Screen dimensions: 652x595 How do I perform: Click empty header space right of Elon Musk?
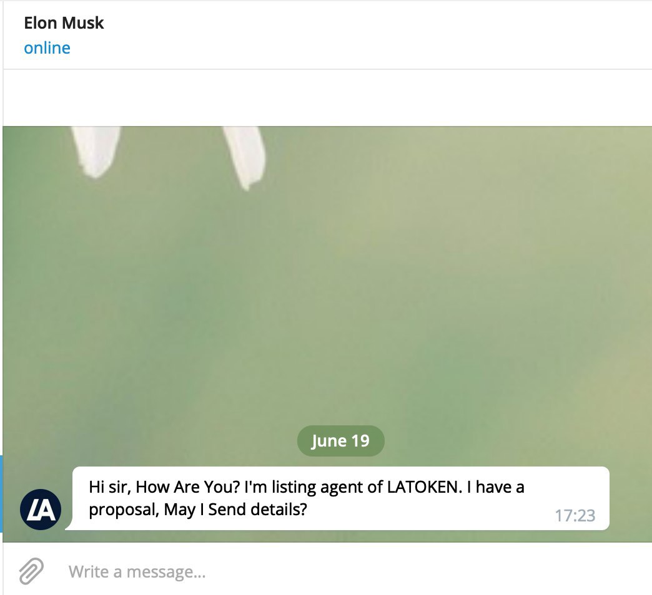[x=374, y=34]
